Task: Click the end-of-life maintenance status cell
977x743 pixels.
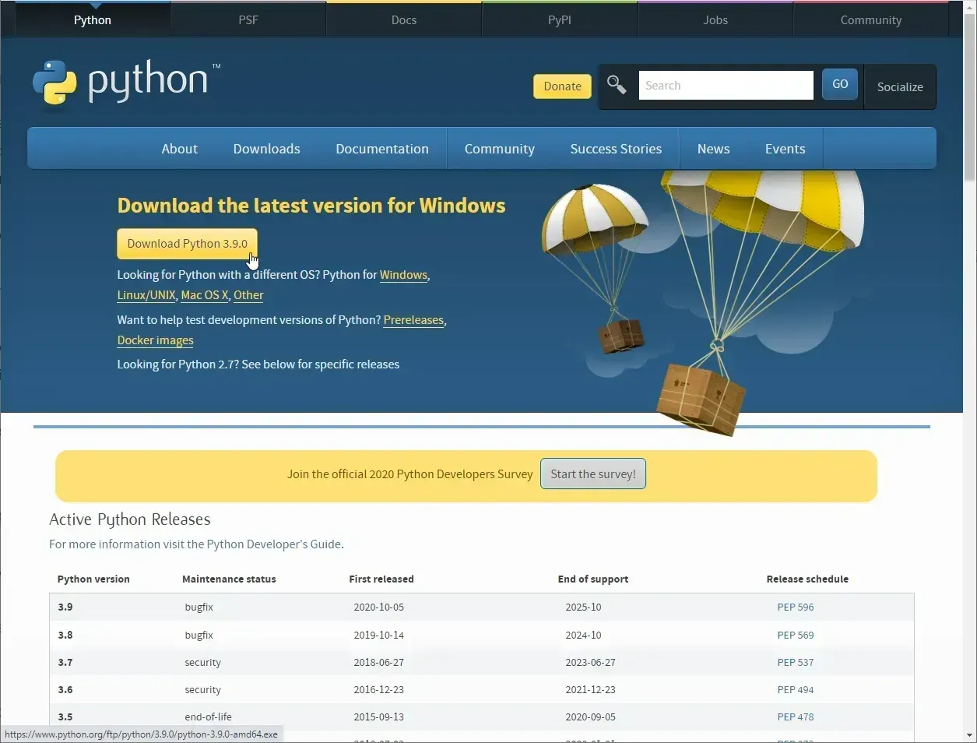Action: click(208, 717)
